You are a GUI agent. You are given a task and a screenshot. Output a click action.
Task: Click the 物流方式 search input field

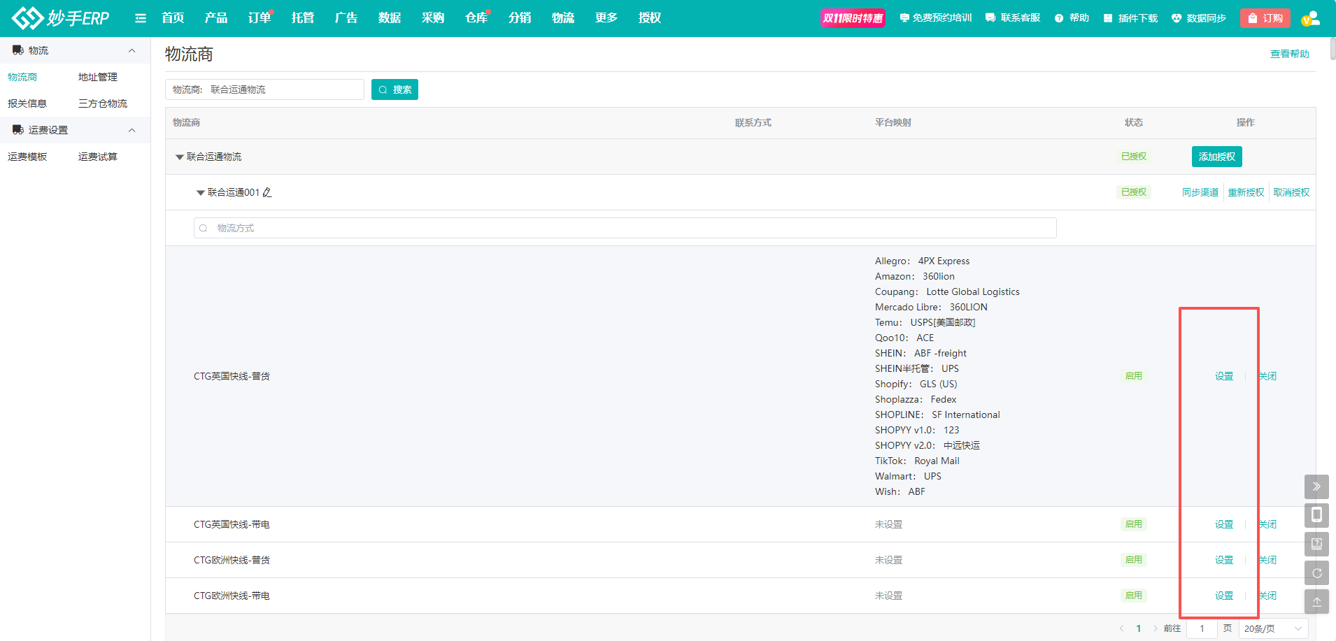[x=625, y=228]
